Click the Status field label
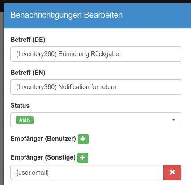Screen dimensions: 191x185 (x=20, y=106)
